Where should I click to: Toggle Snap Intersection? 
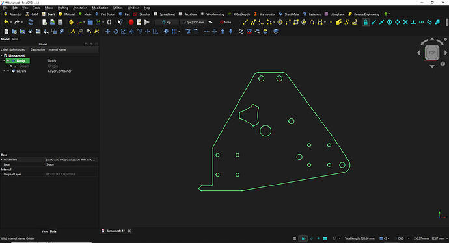[405, 22]
